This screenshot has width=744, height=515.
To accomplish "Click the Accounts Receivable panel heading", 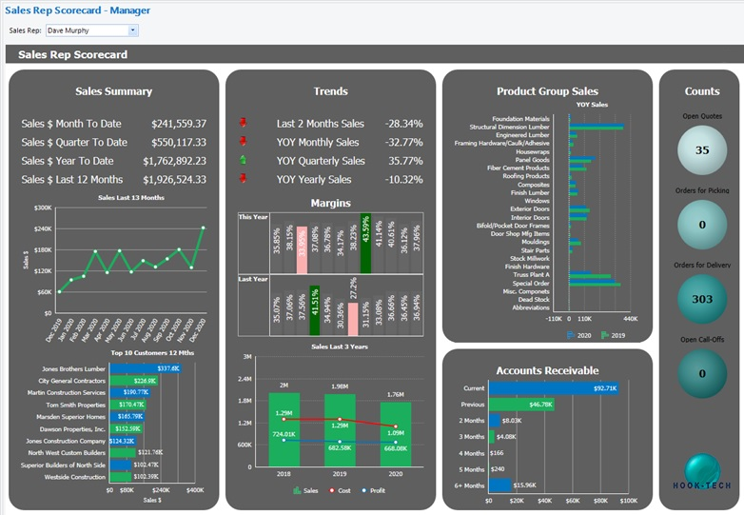I will pyautogui.click(x=547, y=370).
